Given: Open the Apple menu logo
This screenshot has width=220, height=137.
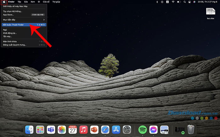Looking at the screenshot, I should point(4,2).
